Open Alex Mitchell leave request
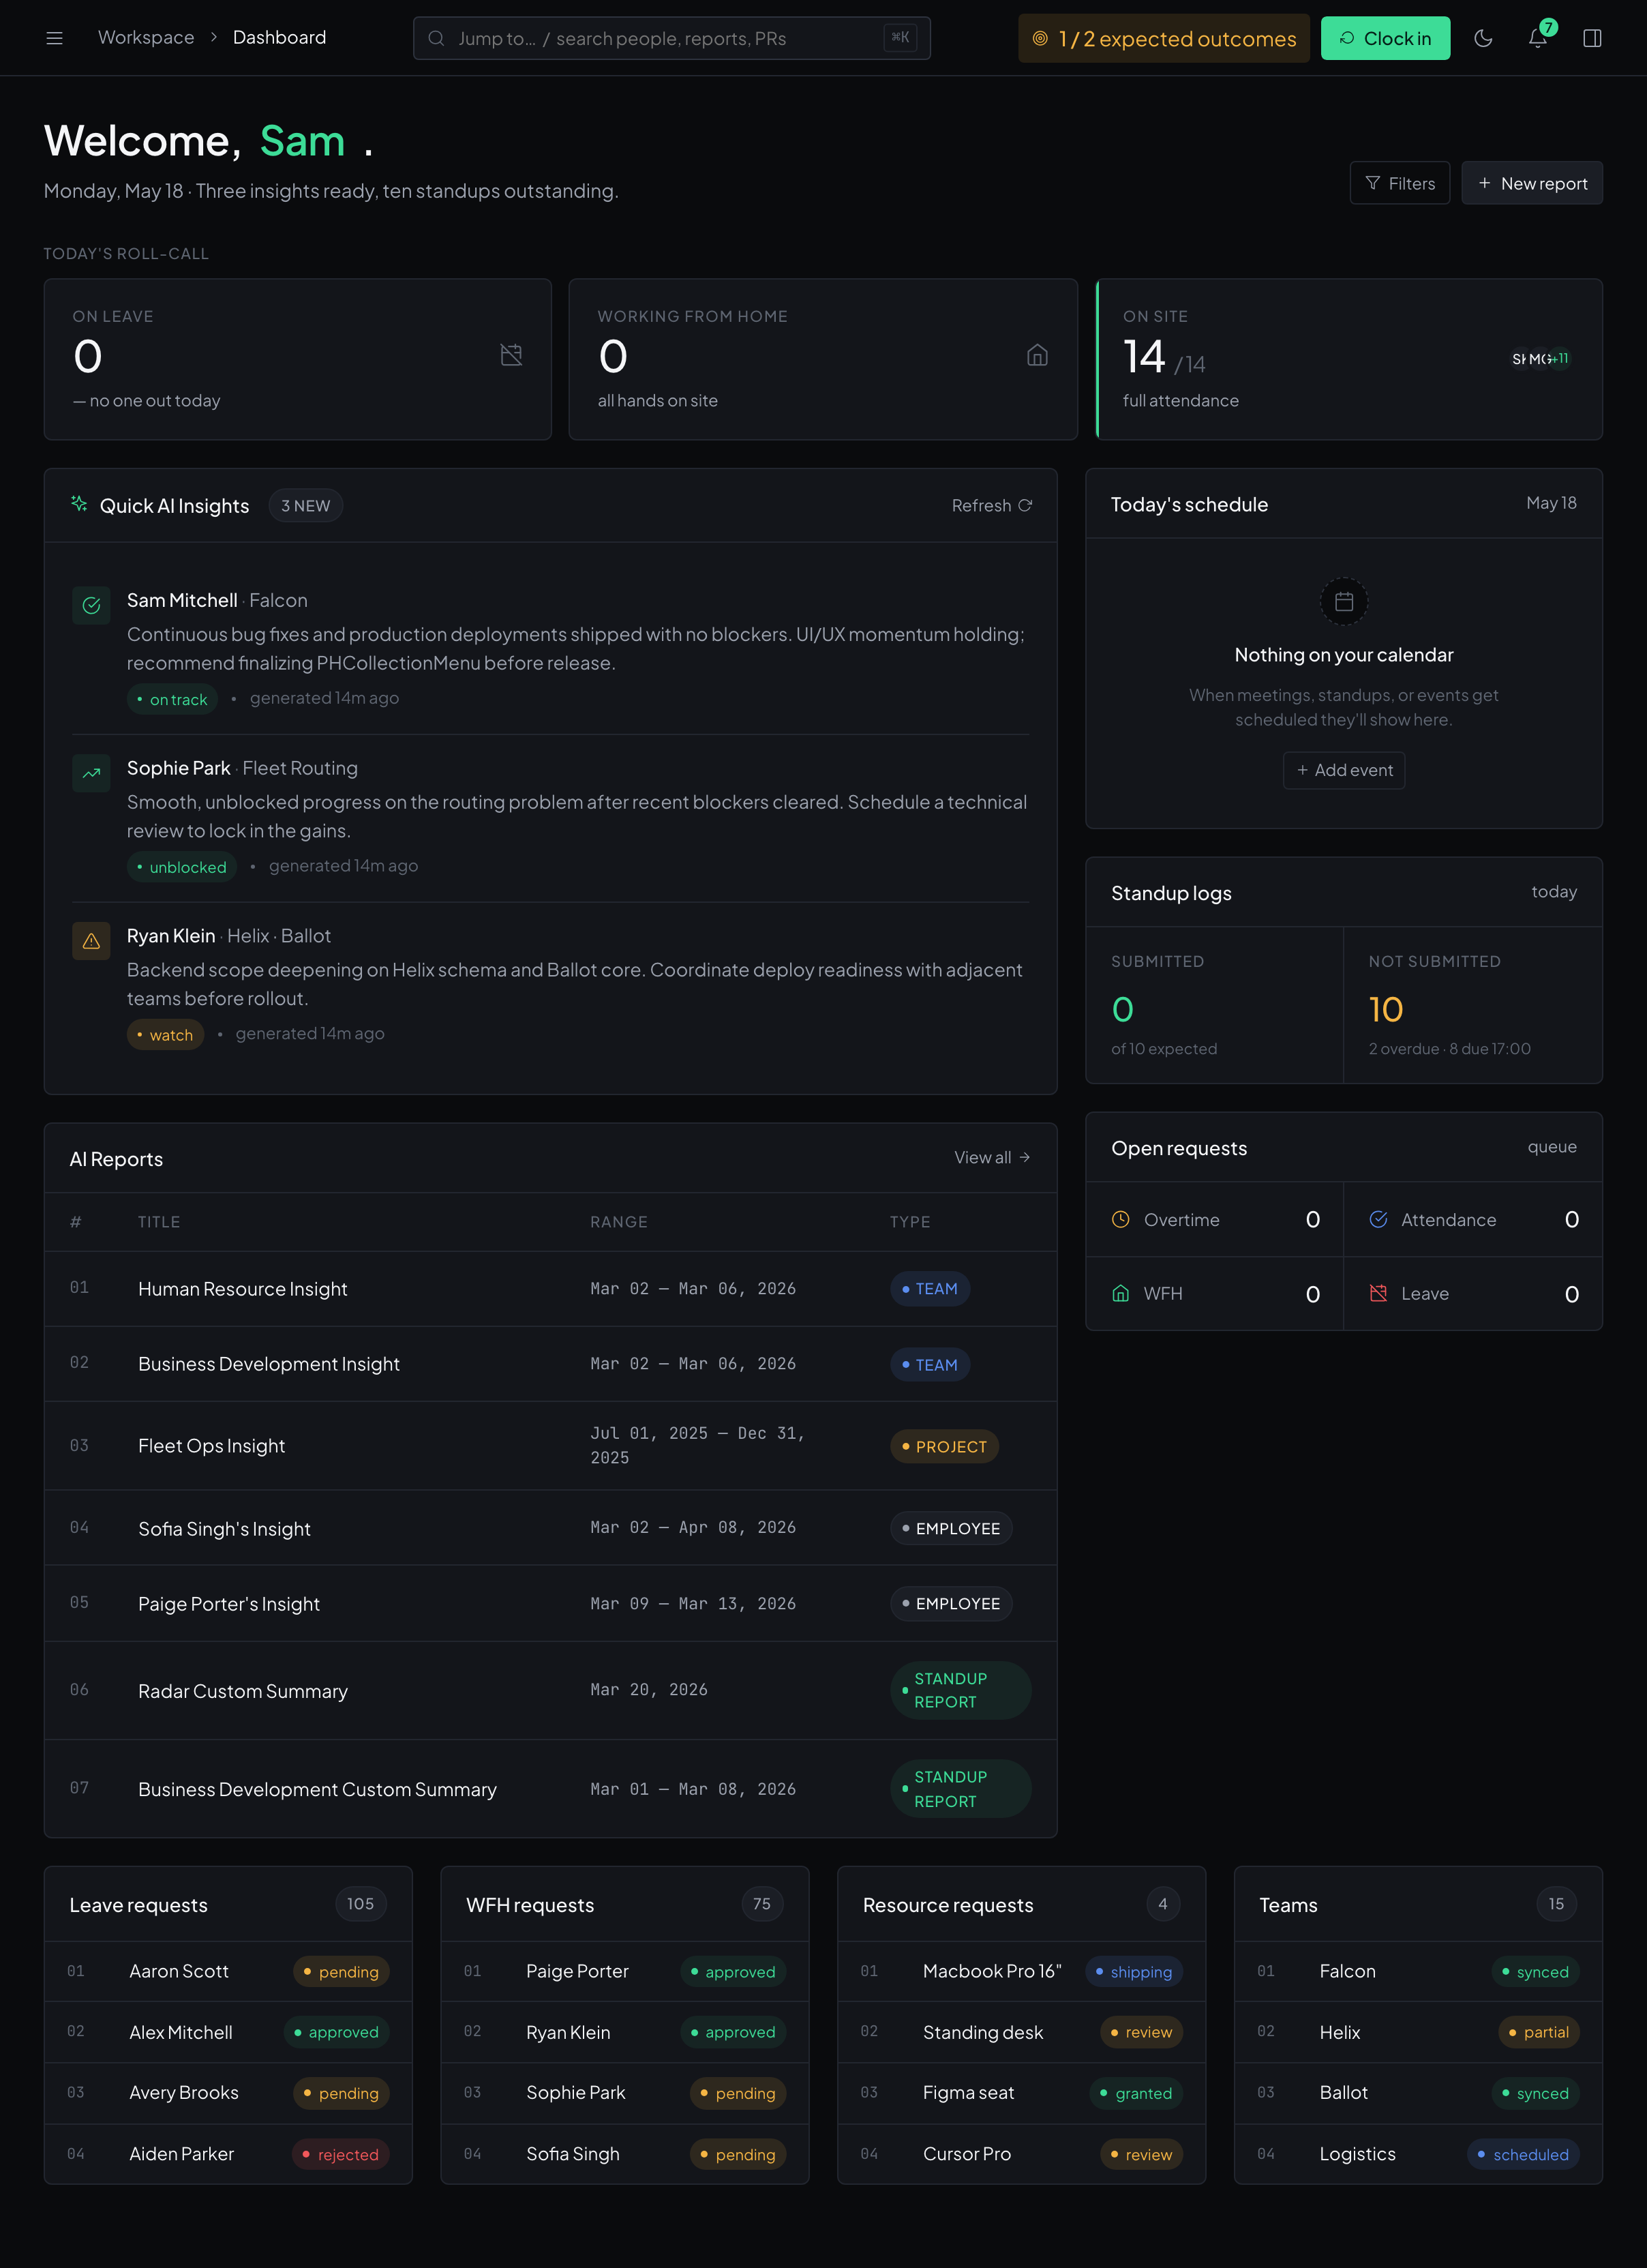The width and height of the screenshot is (1647, 2268). tap(228, 2032)
